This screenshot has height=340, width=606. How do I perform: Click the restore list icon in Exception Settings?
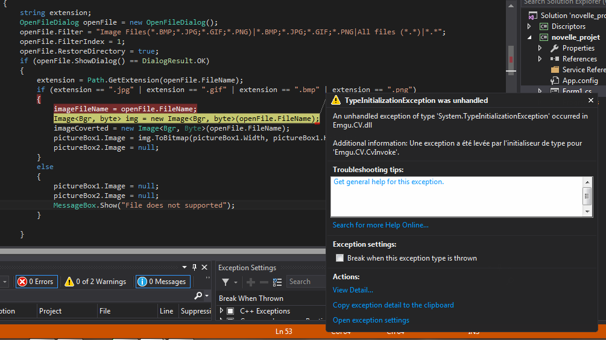277,282
